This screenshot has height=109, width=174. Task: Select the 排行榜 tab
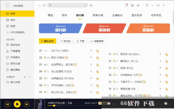tap(80, 15)
